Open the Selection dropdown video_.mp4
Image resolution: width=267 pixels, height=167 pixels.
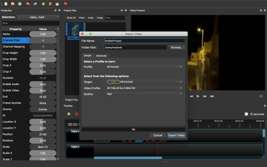pos(38,17)
